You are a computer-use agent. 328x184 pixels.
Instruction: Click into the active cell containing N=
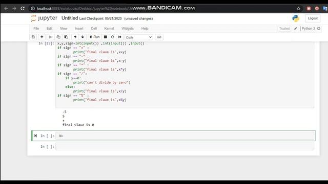tap(185, 136)
